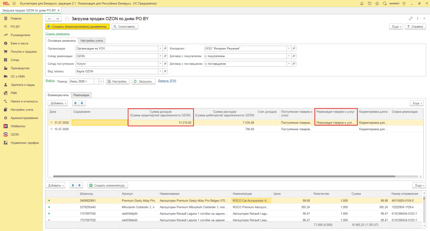Open the Контрагент dropdown arrow
The width and height of the screenshot is (430, 231).
click(289, 49)
